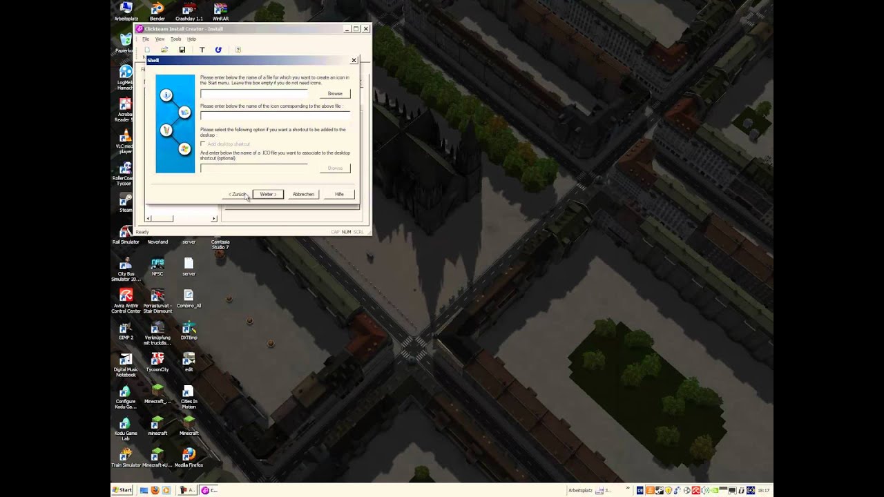Open the Blender desktop shortcut

tap(157, 12)
